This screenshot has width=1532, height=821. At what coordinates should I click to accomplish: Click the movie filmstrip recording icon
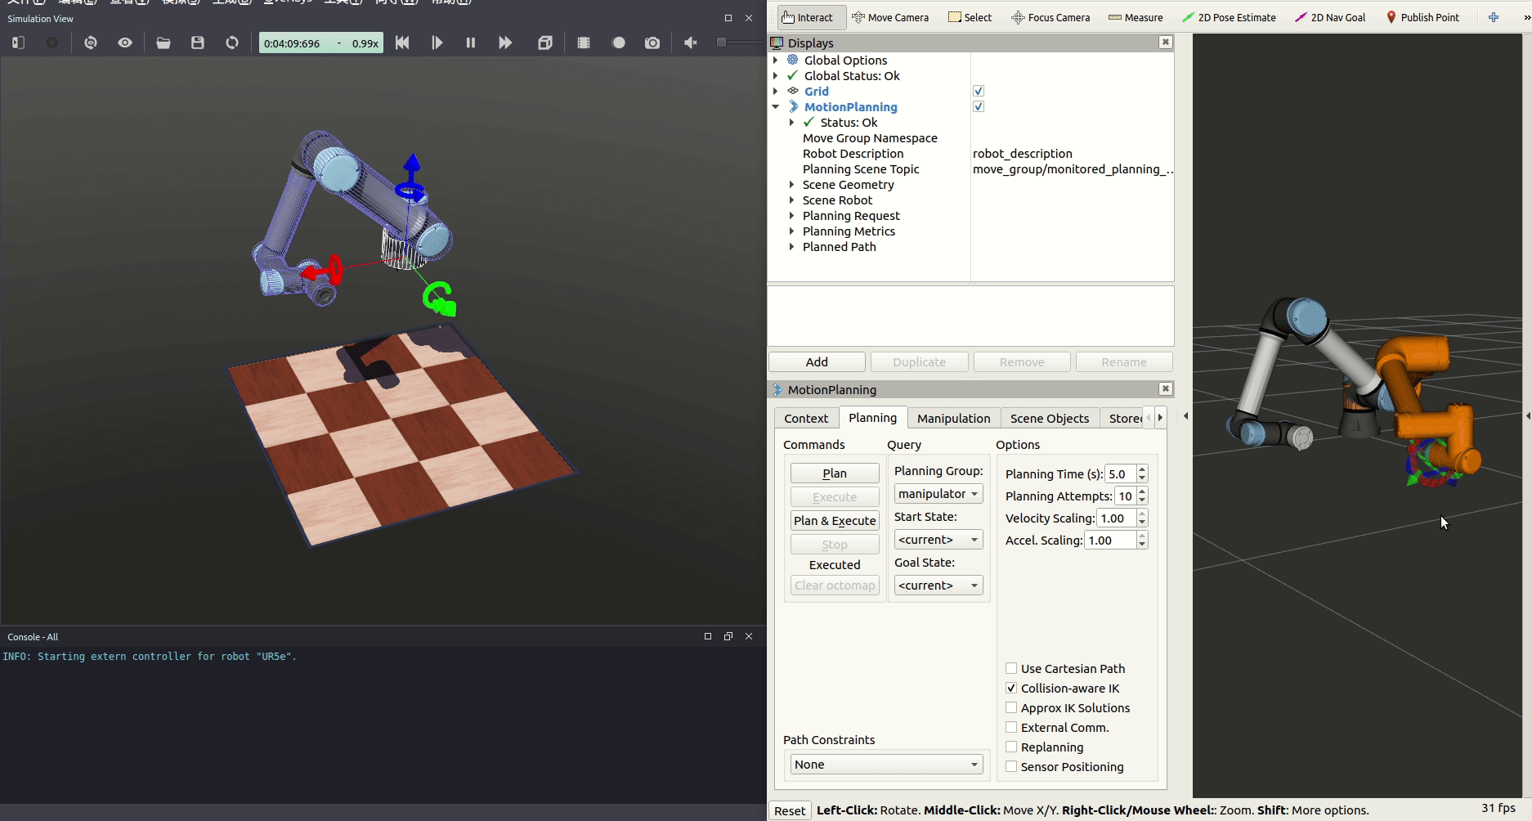pos(584,43)
